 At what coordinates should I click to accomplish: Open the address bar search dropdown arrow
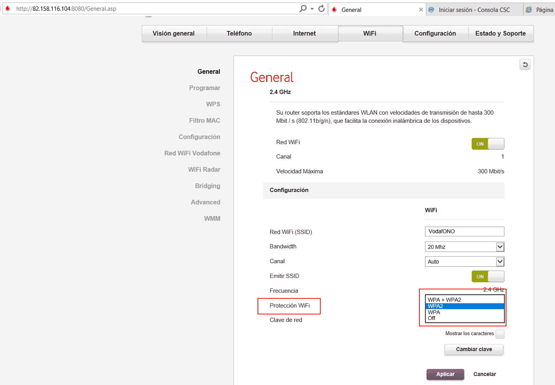[x=312, y=9]
